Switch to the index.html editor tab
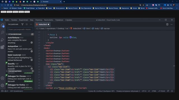 (43, 24)
